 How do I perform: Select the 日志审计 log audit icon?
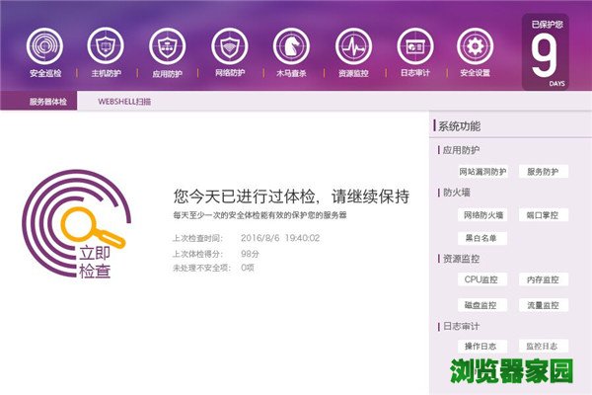[x=414, y=45]
